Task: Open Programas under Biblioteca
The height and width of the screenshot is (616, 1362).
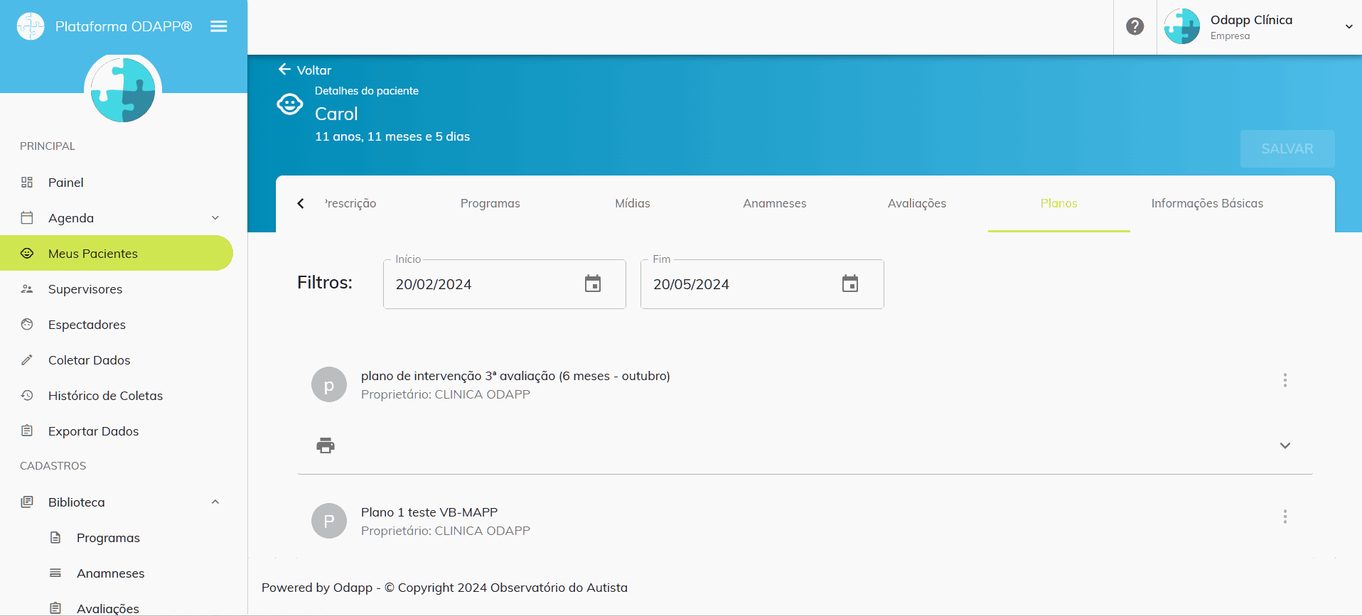Action: 117,538
